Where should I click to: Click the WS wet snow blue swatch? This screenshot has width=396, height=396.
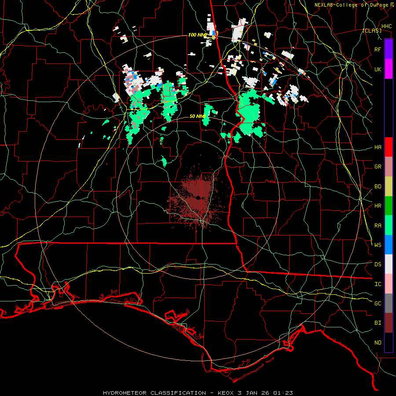pos(389,245)
